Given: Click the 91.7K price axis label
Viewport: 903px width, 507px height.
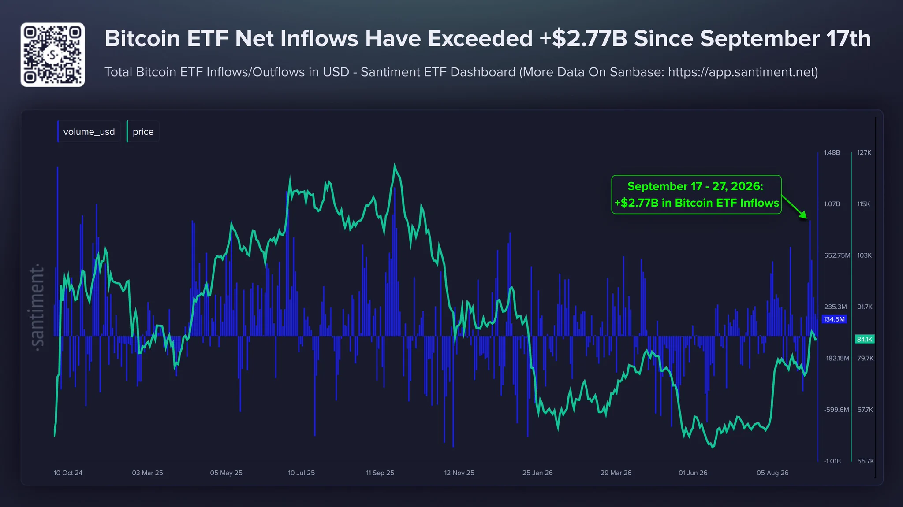Looking at the screenshot, I should click(865, 307).
